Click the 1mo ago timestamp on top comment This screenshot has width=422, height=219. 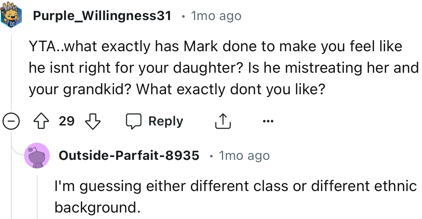click(215, 15)
